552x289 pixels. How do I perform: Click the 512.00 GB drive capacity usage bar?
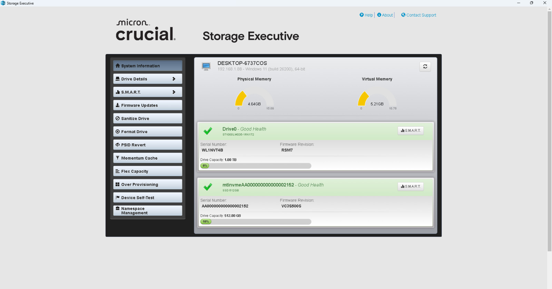pyautogui.click(x=256, y=222)
